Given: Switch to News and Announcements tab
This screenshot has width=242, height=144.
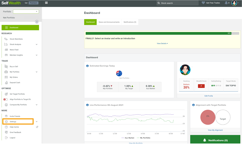Looking at the screenshot, I should [109, 22].
